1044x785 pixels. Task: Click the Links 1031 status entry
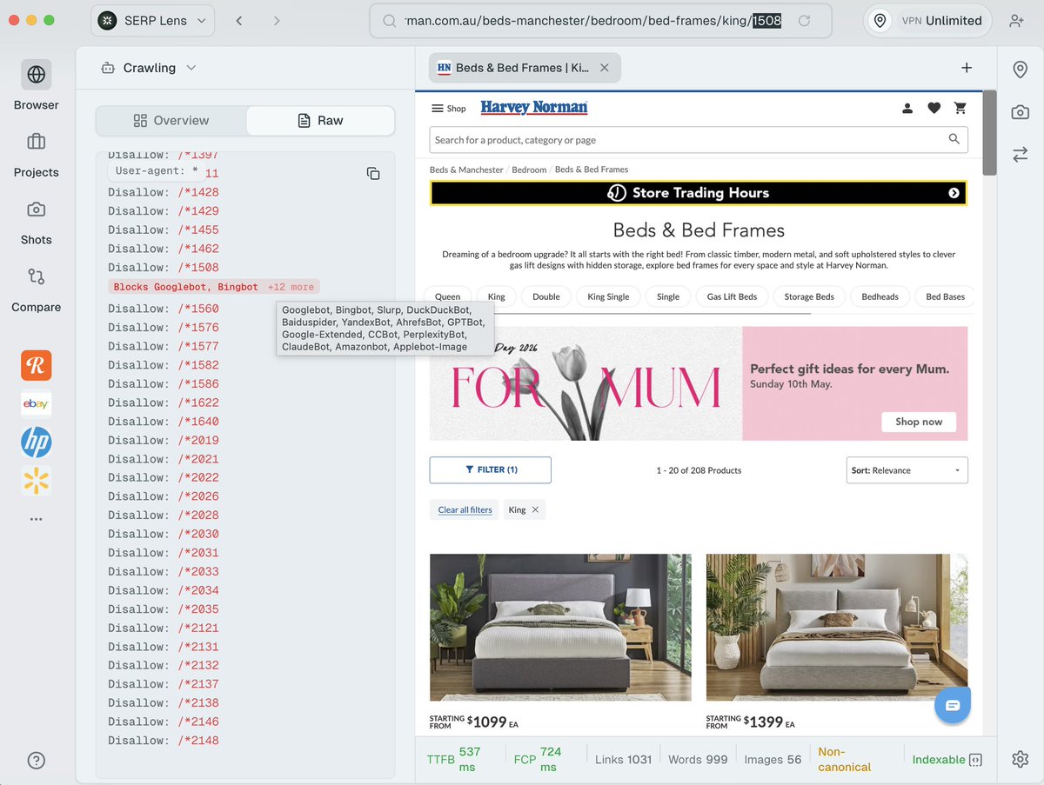624,760
